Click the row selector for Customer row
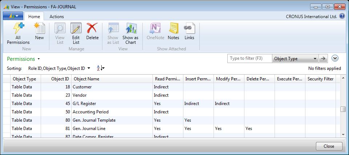The image size is (349, 155). [7, 87]
